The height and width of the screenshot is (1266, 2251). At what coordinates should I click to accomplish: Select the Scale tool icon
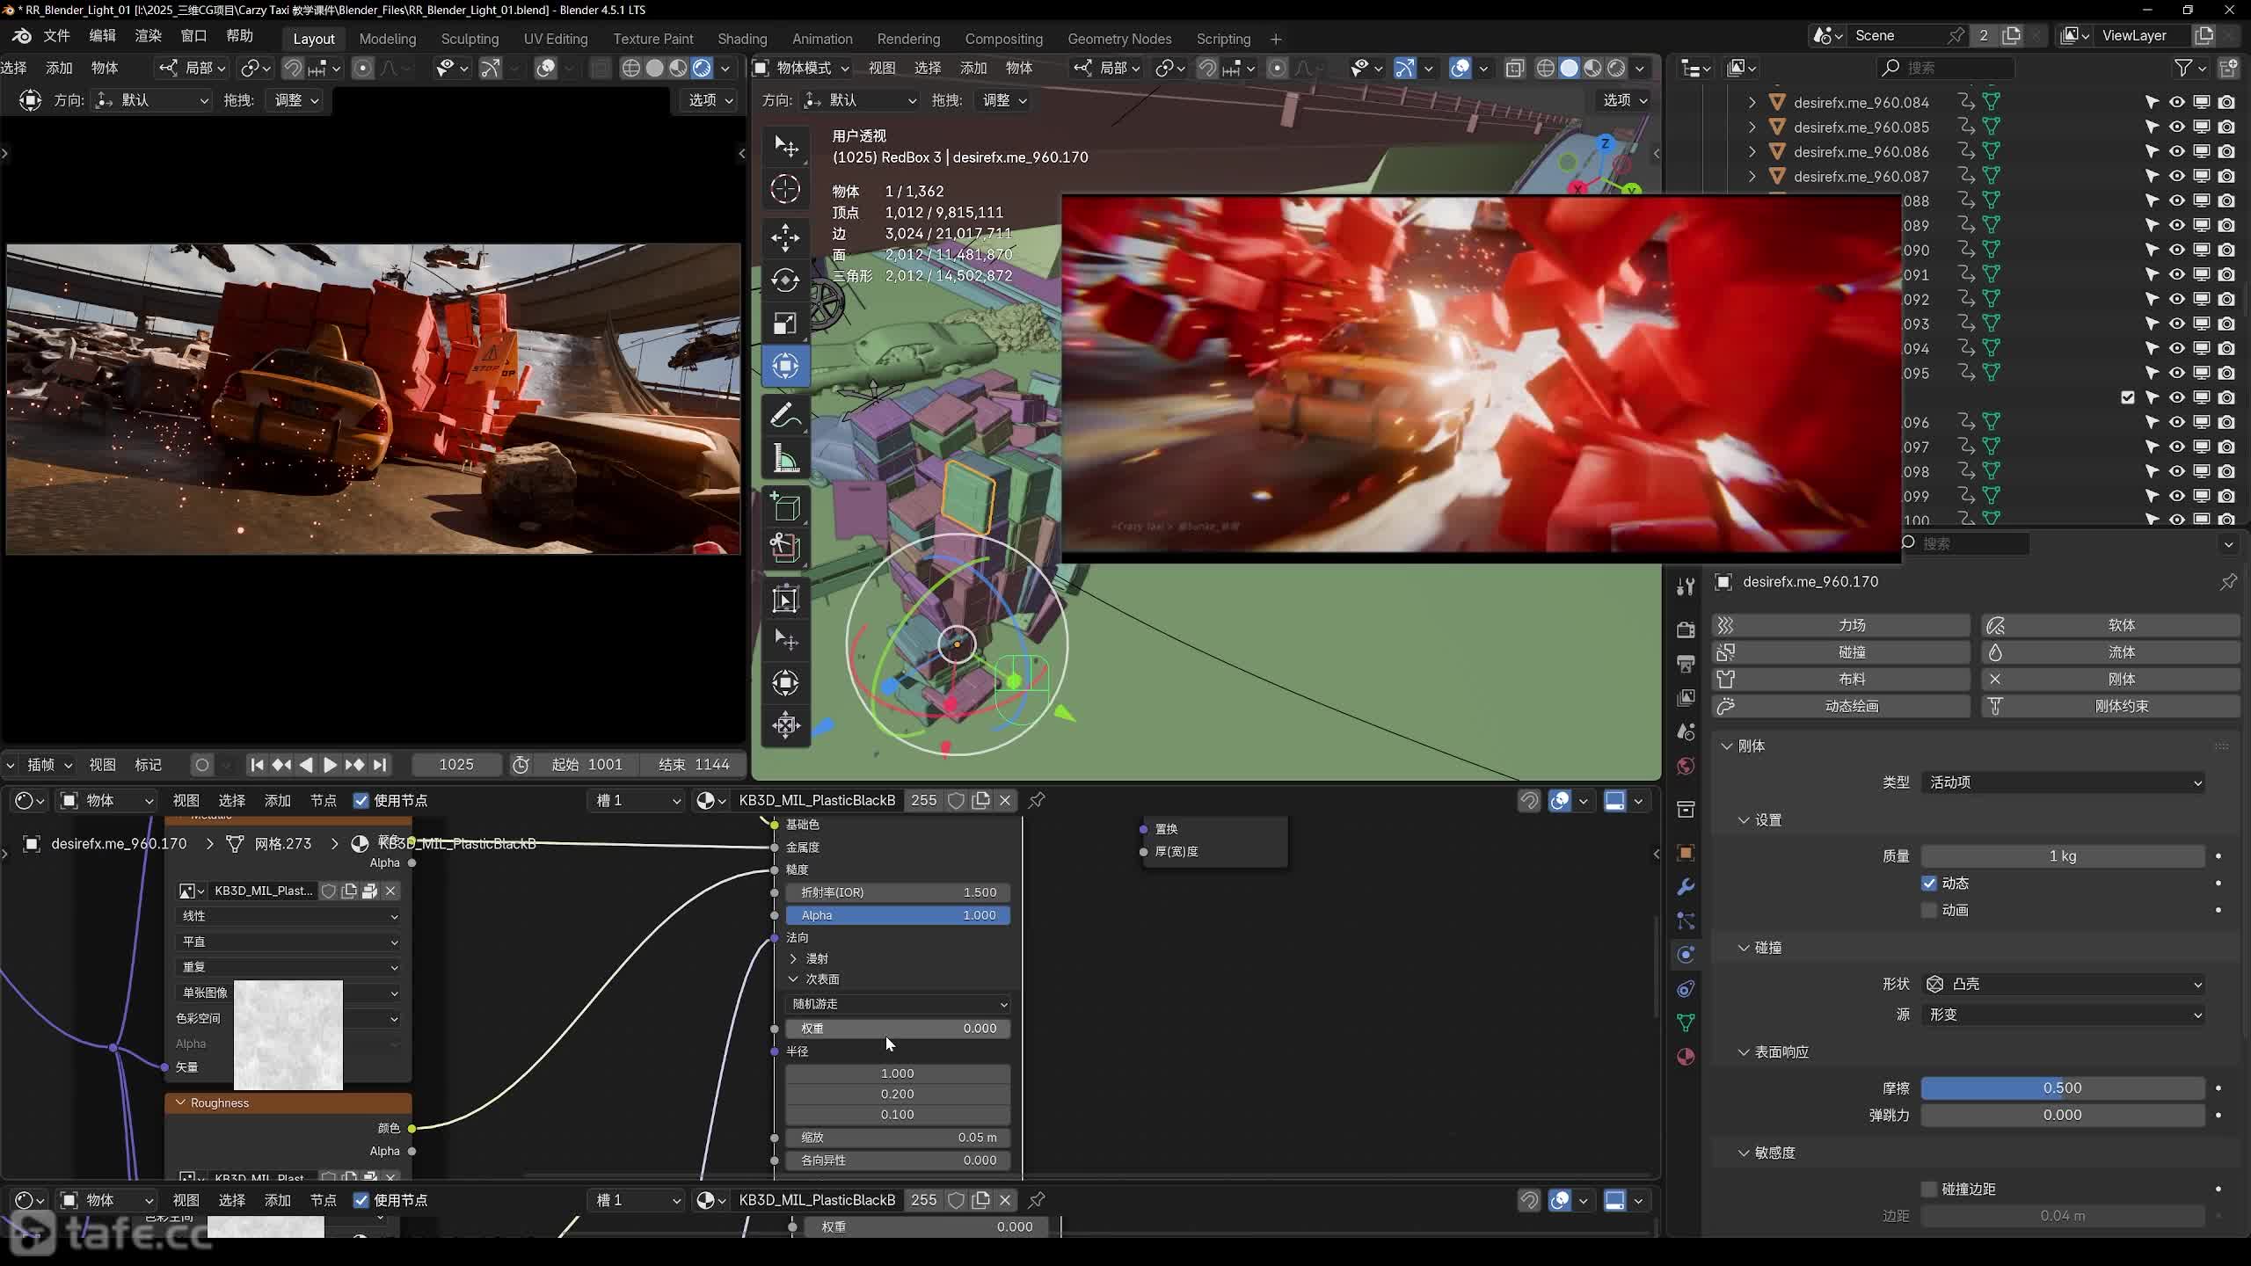[785, 324]
